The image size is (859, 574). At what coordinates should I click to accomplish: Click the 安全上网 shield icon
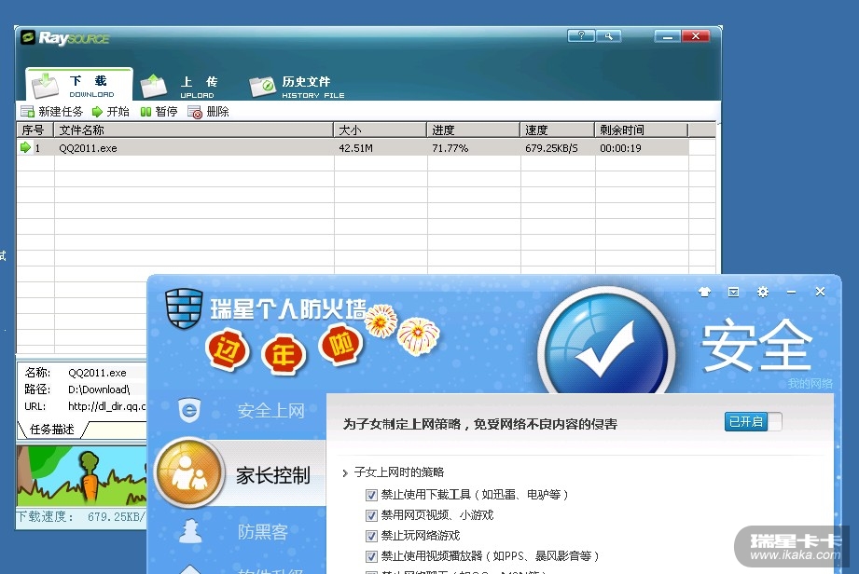coord(189,410)
